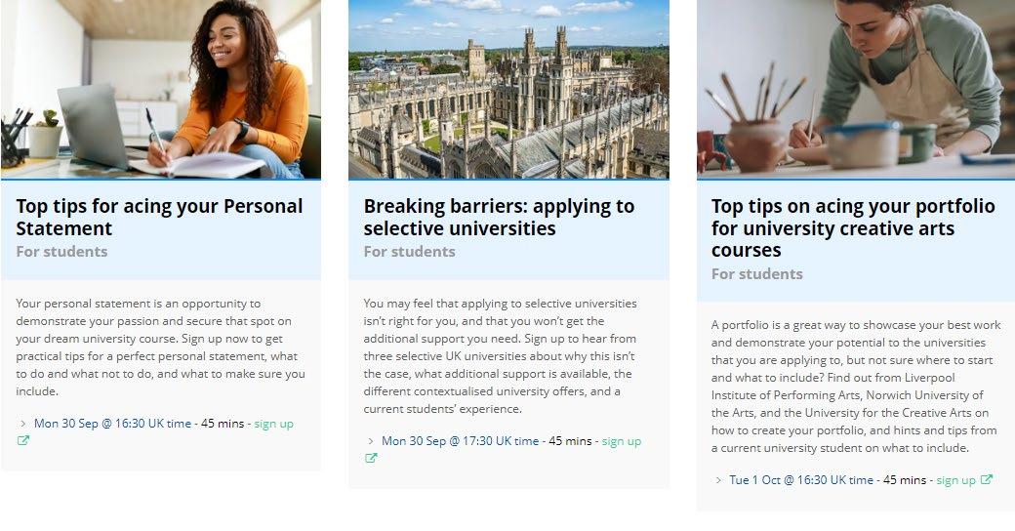The height and width of the screenshot is (531, 1015).
Task: Click the Oxford college aerial photo
Action: [508, 89]
